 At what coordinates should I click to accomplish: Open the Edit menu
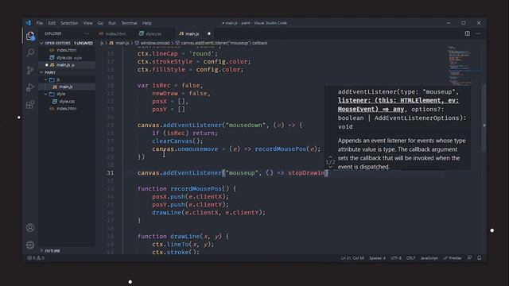52,23
